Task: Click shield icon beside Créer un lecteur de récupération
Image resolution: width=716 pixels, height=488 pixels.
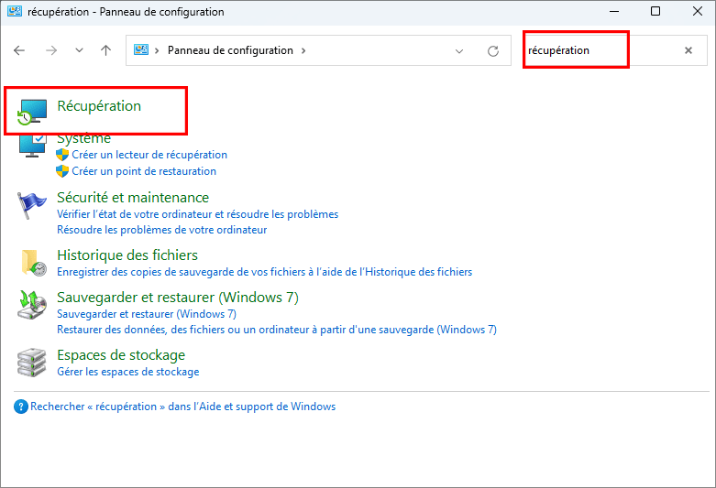Action: (62, 155)
